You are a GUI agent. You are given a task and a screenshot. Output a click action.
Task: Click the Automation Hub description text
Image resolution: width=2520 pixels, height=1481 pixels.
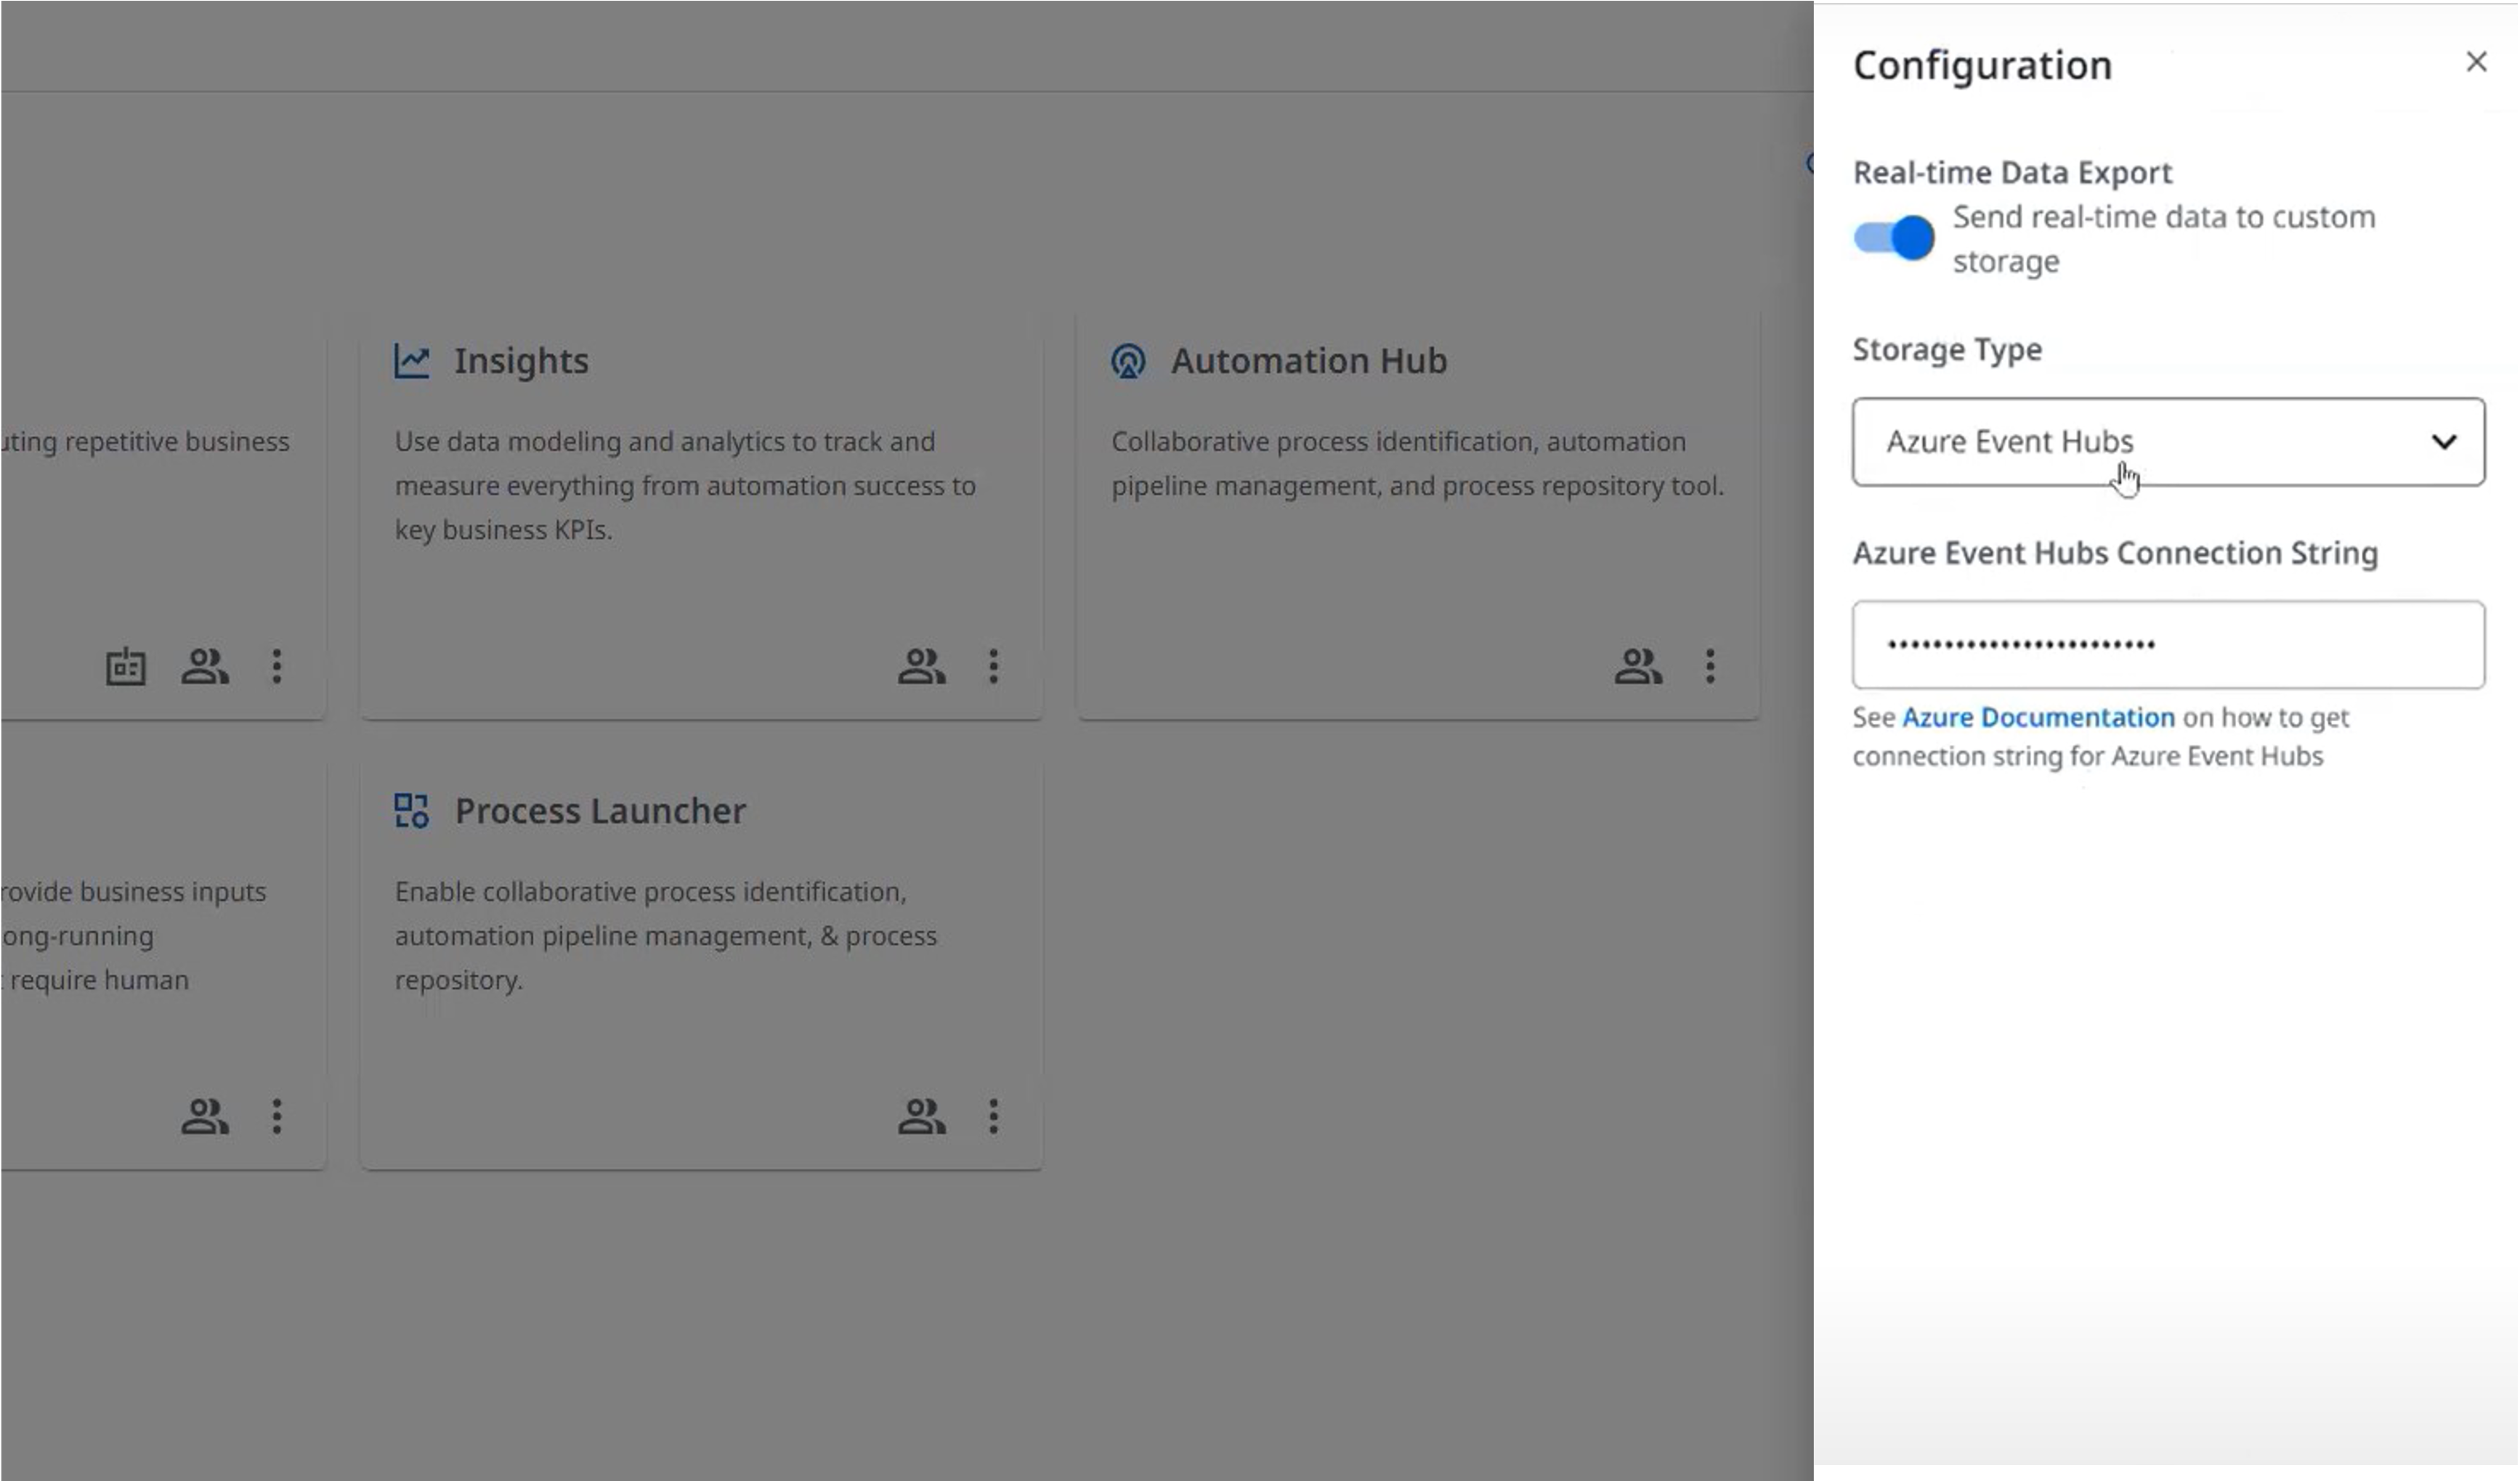(1418, 463)
